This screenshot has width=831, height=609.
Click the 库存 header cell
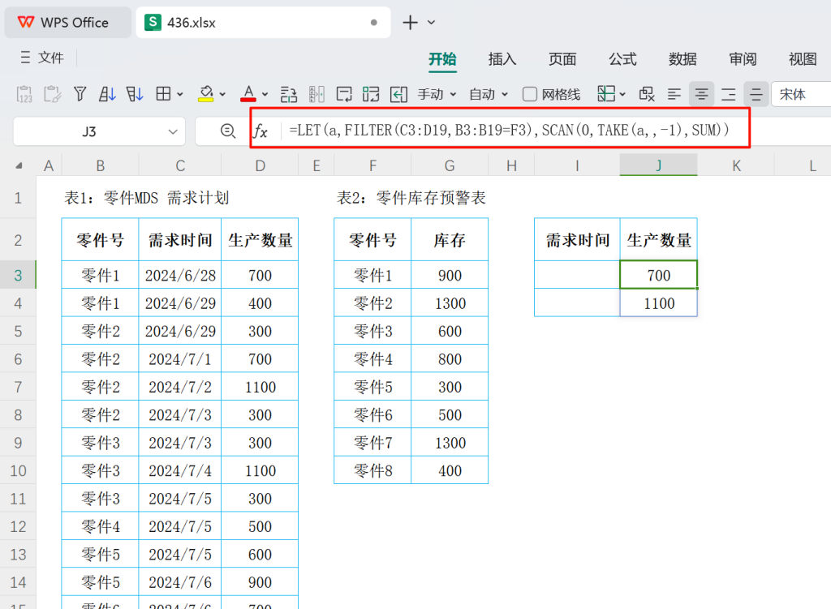(450, 240)
